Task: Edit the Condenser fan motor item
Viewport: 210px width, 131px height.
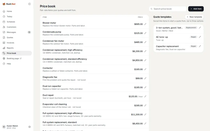Action: pyautogui.click(x=145, y=42)
